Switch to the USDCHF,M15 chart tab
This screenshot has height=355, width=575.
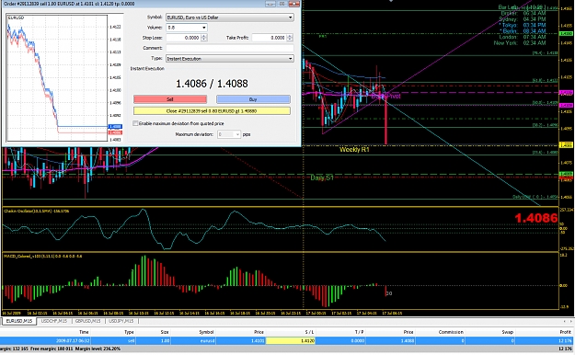(54, 321)
